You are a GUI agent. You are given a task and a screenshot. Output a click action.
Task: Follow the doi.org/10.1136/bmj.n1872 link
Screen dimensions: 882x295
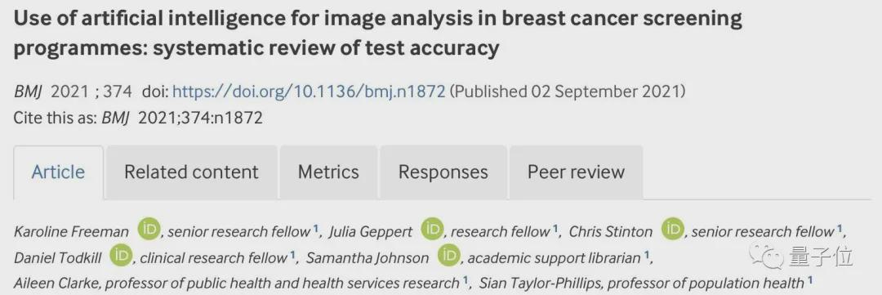(x=309, y=92)
